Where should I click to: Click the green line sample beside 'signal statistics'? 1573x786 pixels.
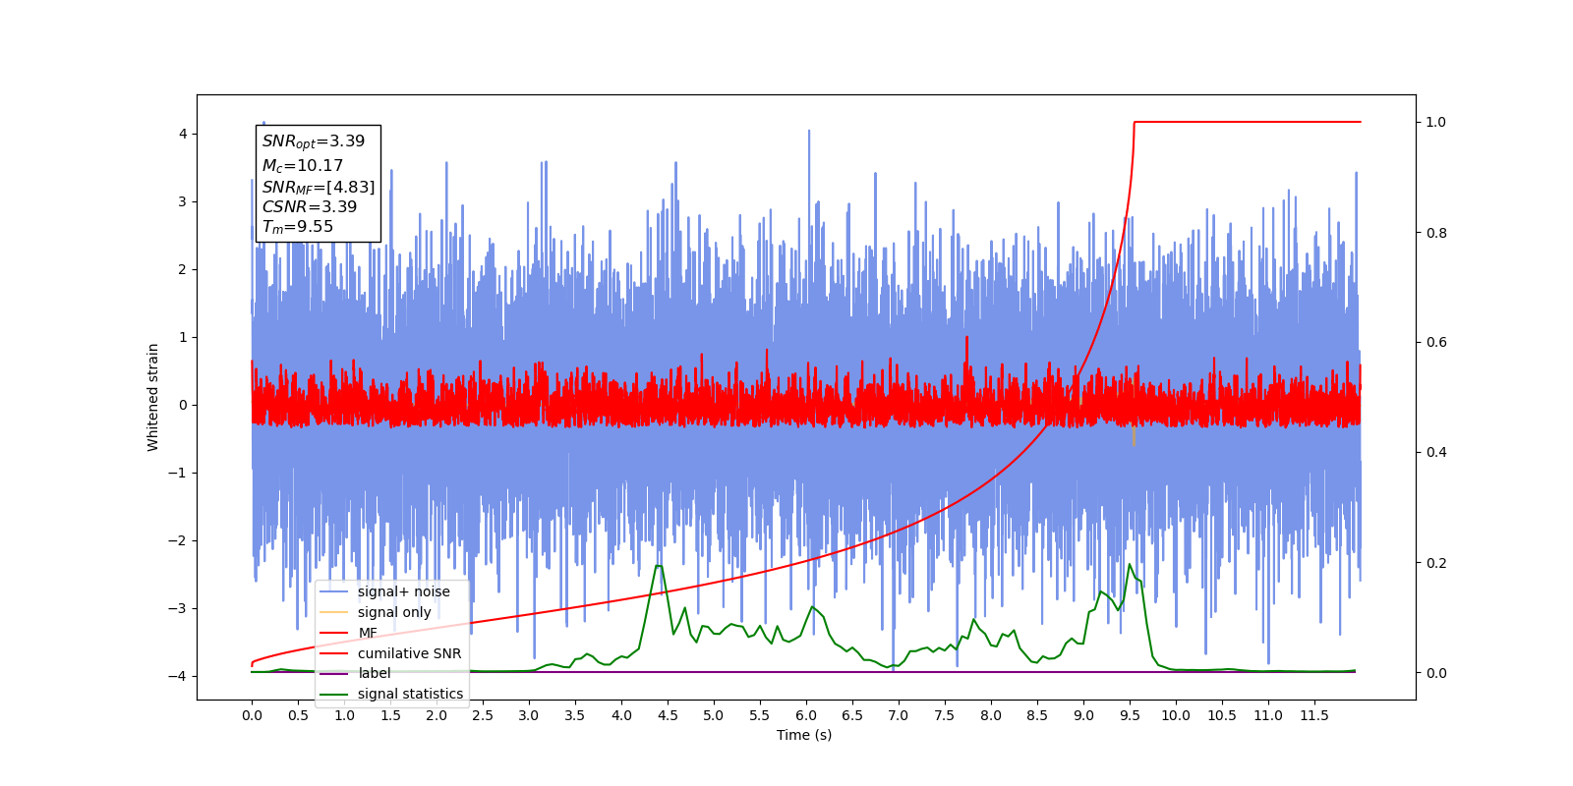(x=334, y=694)
